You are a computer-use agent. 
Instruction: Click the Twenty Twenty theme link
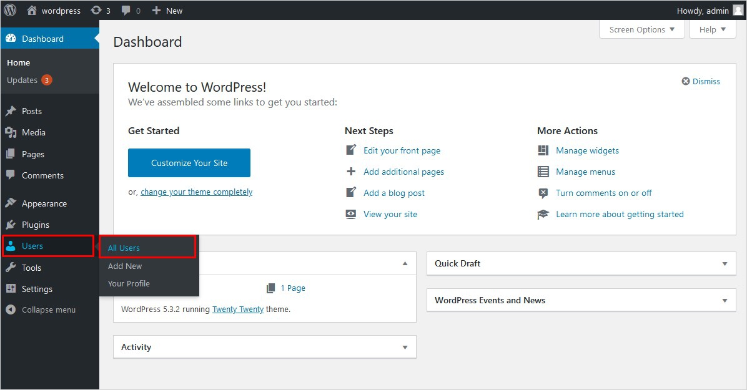pos(237,309)
